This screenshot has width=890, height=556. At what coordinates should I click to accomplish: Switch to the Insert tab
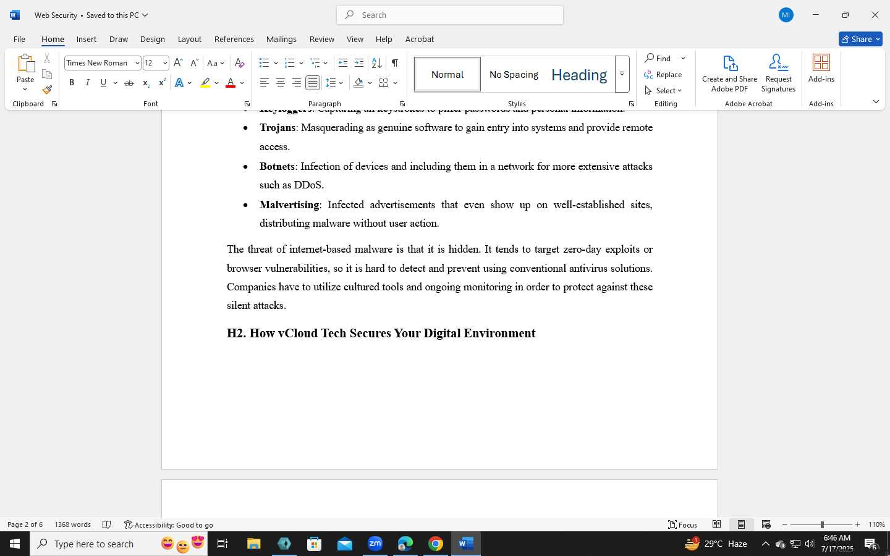[x=87, y=39]
